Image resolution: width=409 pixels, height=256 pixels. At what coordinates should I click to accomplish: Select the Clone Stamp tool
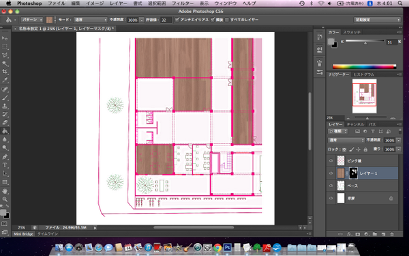pos(5,106)
